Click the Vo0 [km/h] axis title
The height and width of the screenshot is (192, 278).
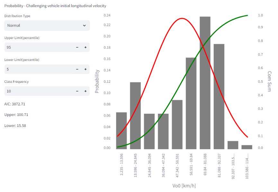coord(184,186)
